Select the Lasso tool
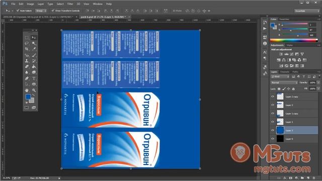 tap(27, 43)
